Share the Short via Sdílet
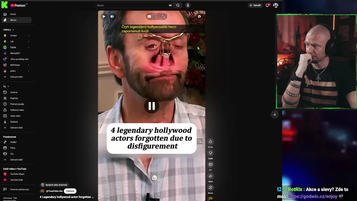 point(211,176)
